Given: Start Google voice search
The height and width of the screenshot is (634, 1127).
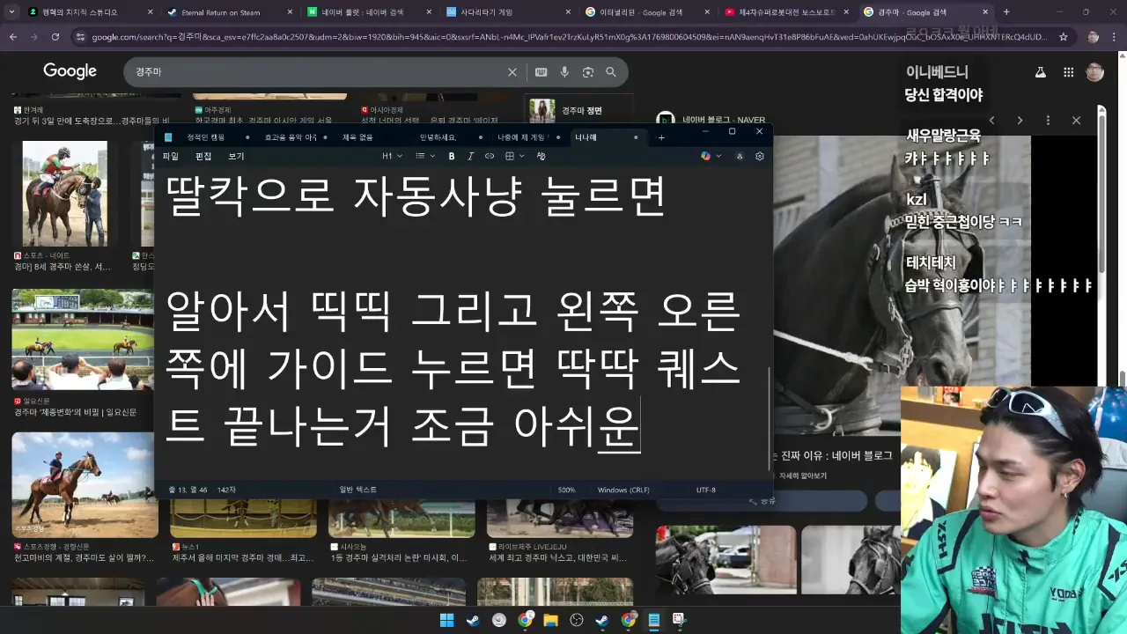Looking at the screenshot, I should [564, 72].
